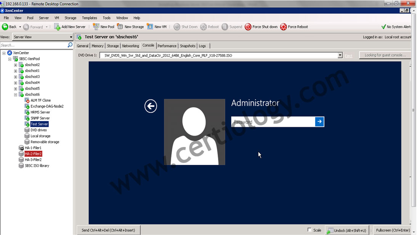Click Looking for guest console button
The image size is (417, 235).
tap(385, 55)
